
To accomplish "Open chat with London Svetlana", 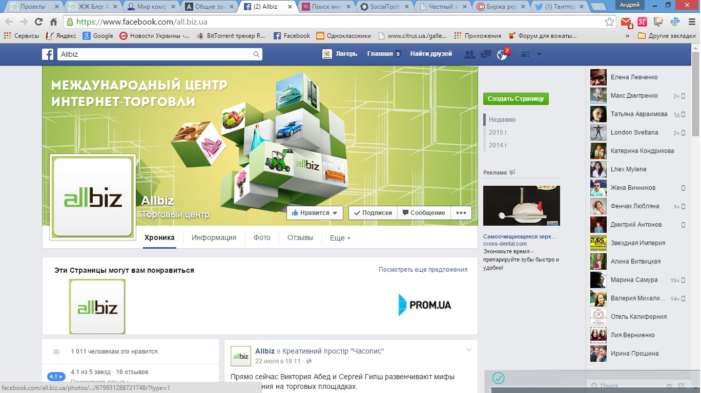I will (639, 133).
